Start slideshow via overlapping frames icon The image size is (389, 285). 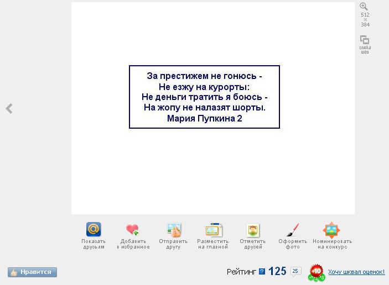365,40
